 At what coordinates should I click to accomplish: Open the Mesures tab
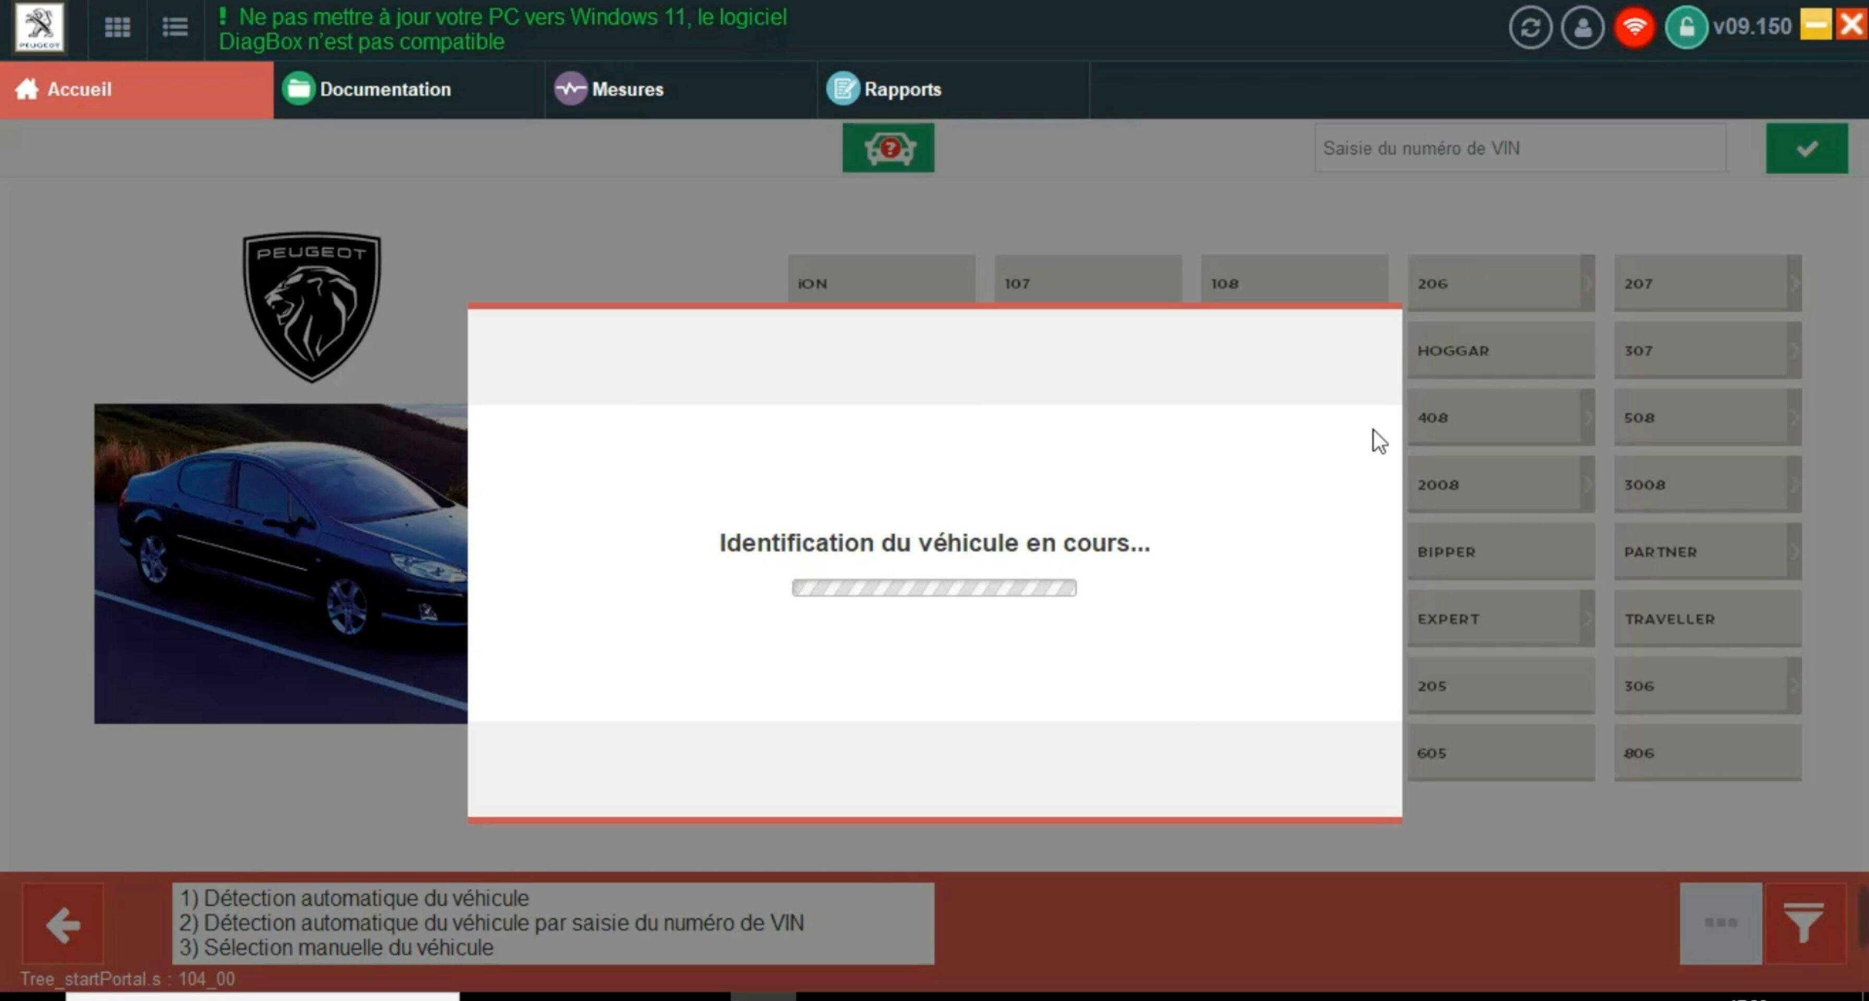point(627,89)
